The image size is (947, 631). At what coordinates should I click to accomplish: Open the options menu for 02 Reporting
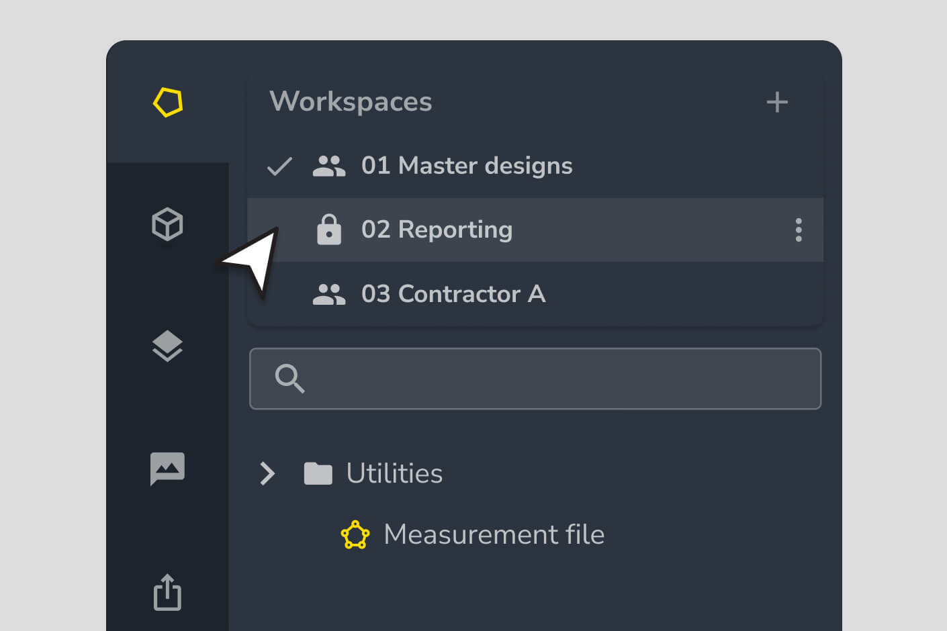pyautogui.click(x=799, y=230)
